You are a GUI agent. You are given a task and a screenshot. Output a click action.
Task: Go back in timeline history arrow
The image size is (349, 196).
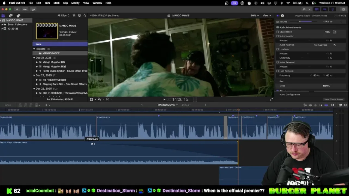click(142, 105)
